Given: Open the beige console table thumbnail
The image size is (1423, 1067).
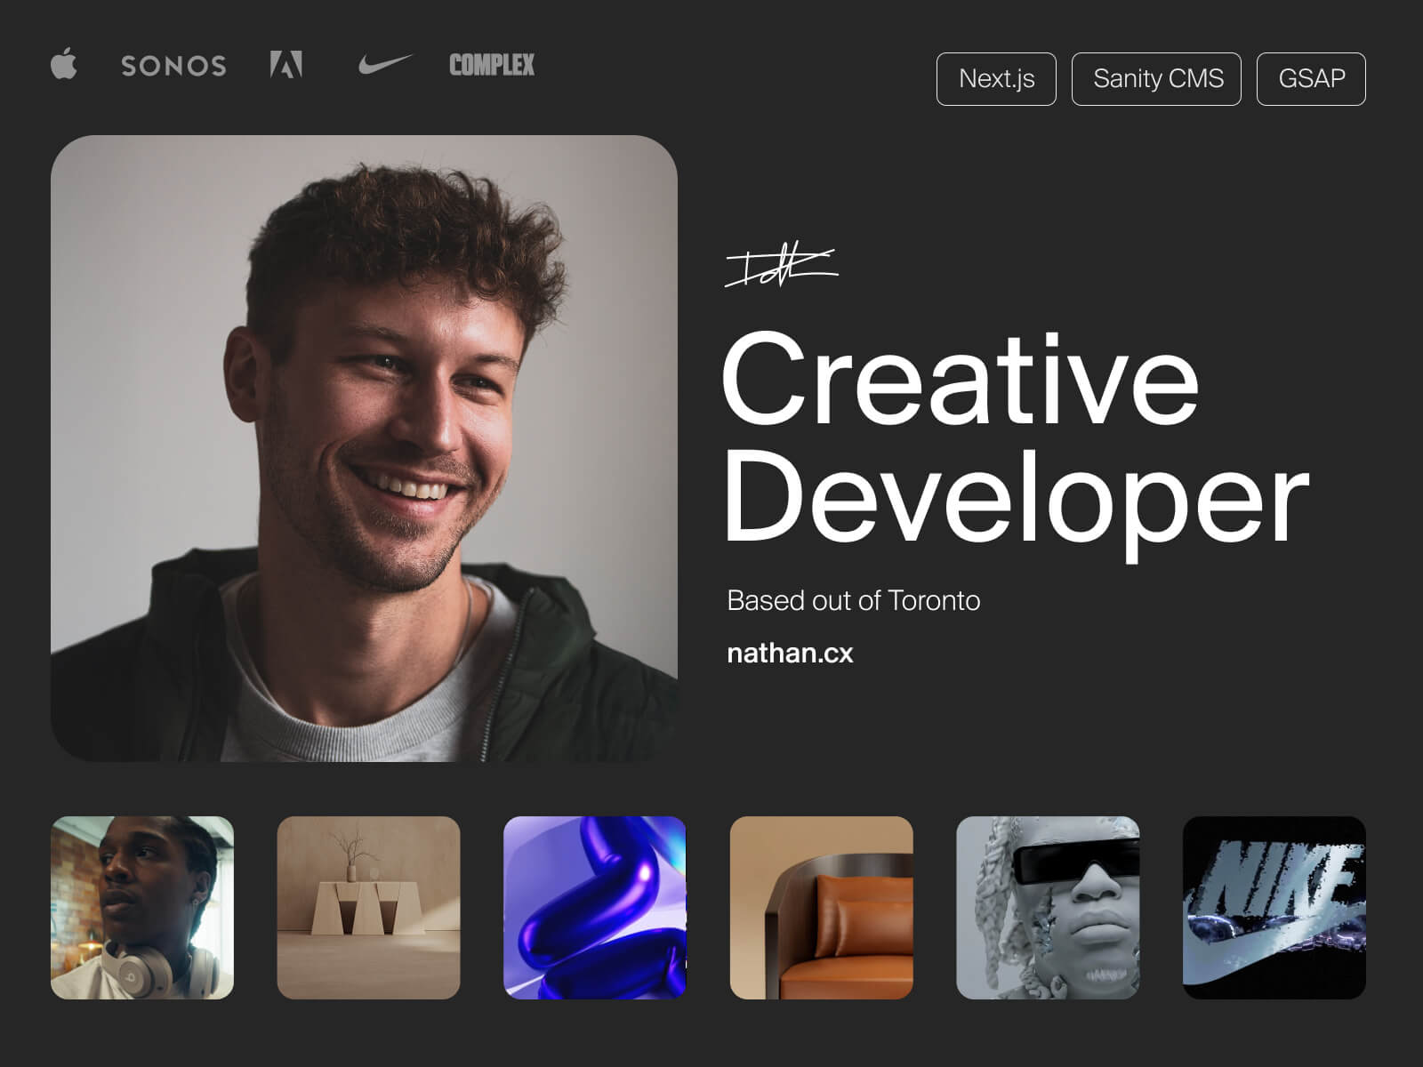Looking at the screenshot, I should (x=368, y=908).
